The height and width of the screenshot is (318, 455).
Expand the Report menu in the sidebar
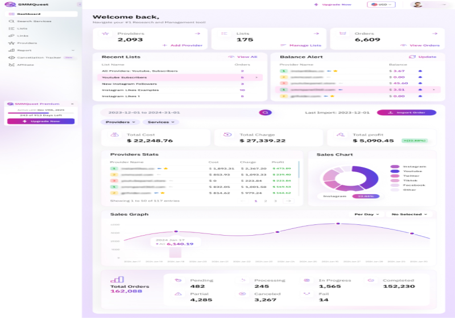[x=73, y=50]
